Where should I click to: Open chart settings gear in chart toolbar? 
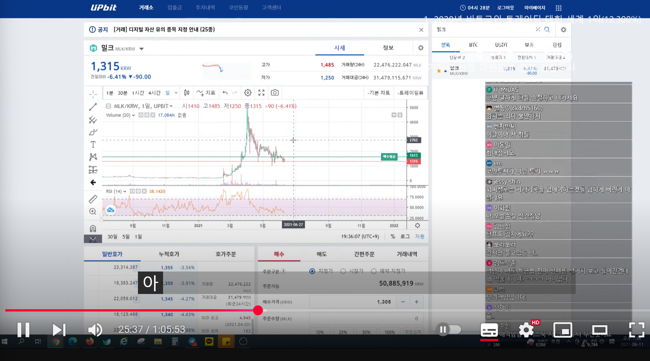pyautogui.click(x=248, y=93)
